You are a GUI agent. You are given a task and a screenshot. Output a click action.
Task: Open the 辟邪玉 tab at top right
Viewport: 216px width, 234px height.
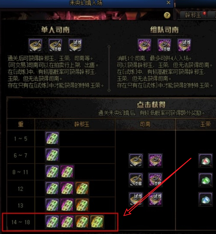[193, 15]
